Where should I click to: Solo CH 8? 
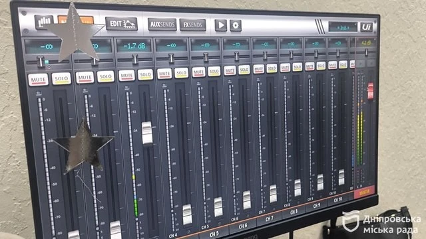298,67
